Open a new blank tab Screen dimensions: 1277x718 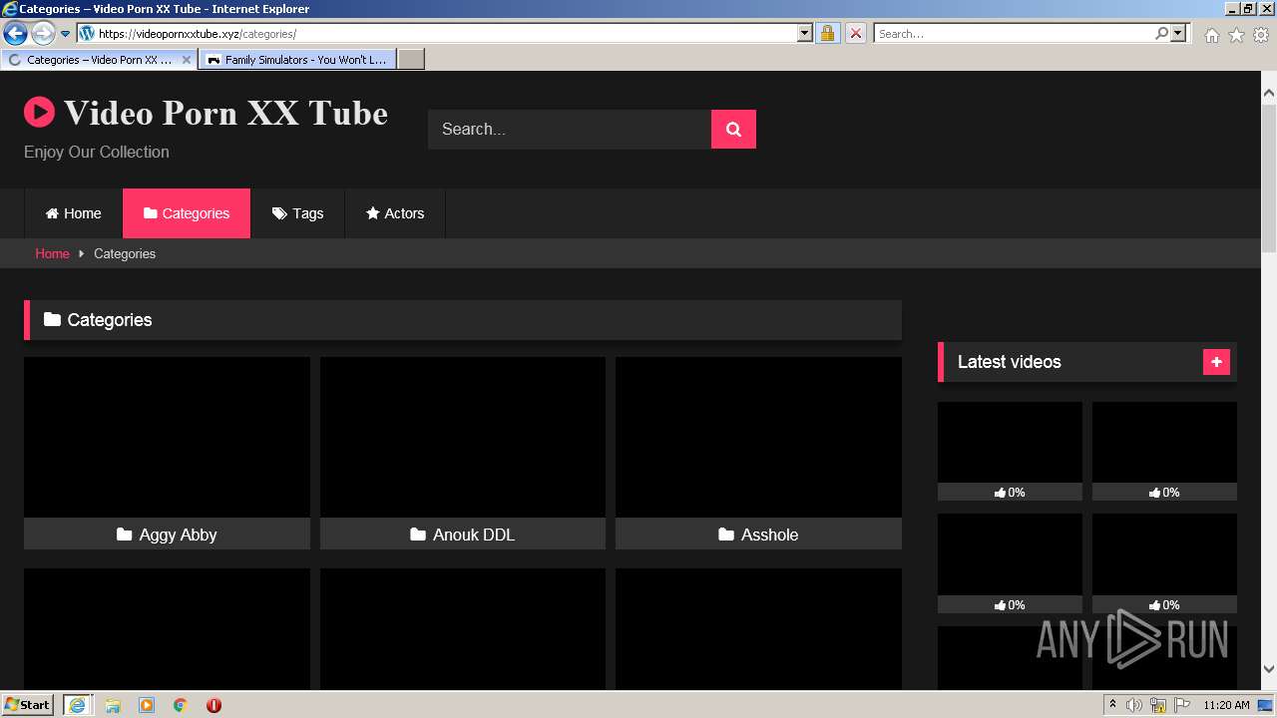[x=411, y=60]
